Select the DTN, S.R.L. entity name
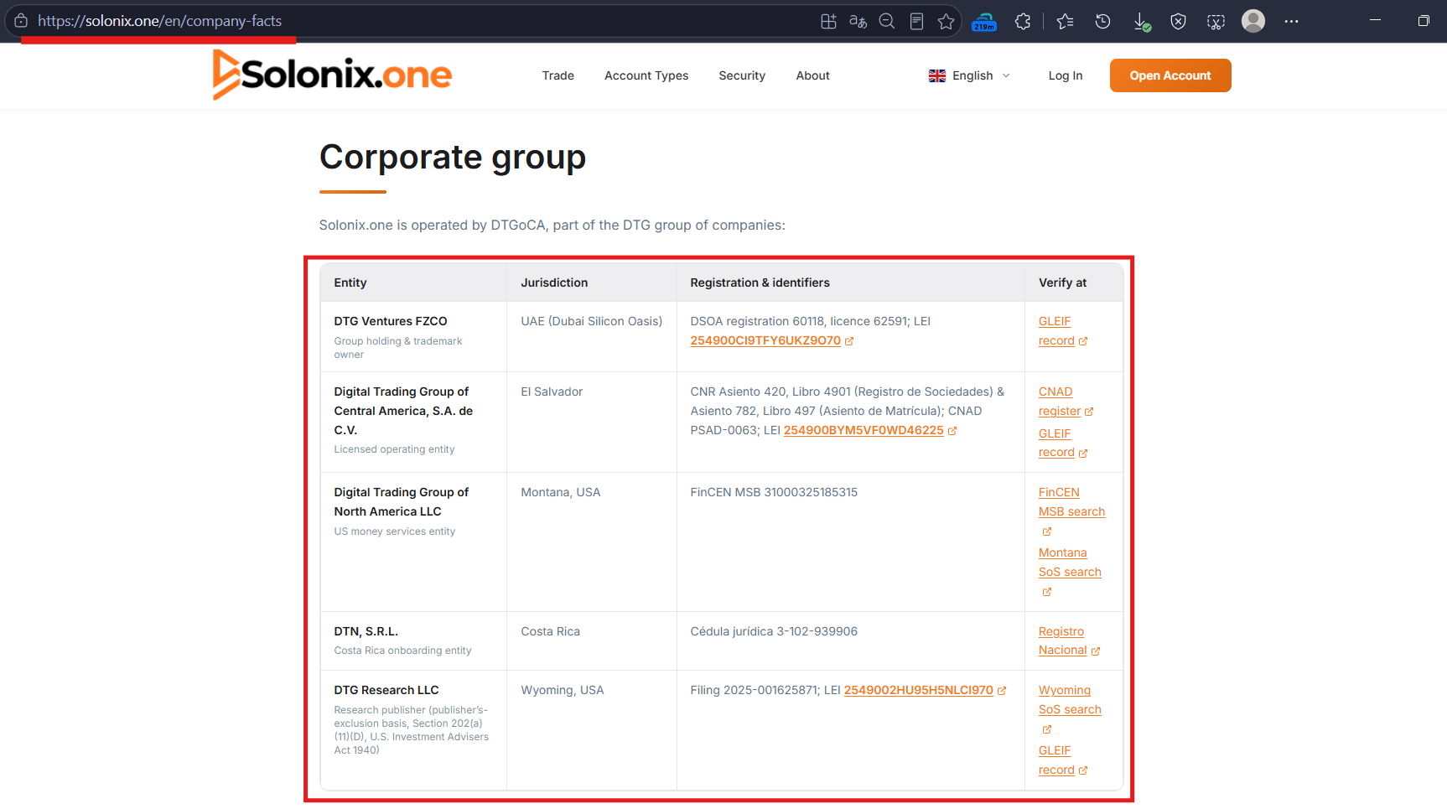This screenshot has height=809, width=1447. (366, 631)
